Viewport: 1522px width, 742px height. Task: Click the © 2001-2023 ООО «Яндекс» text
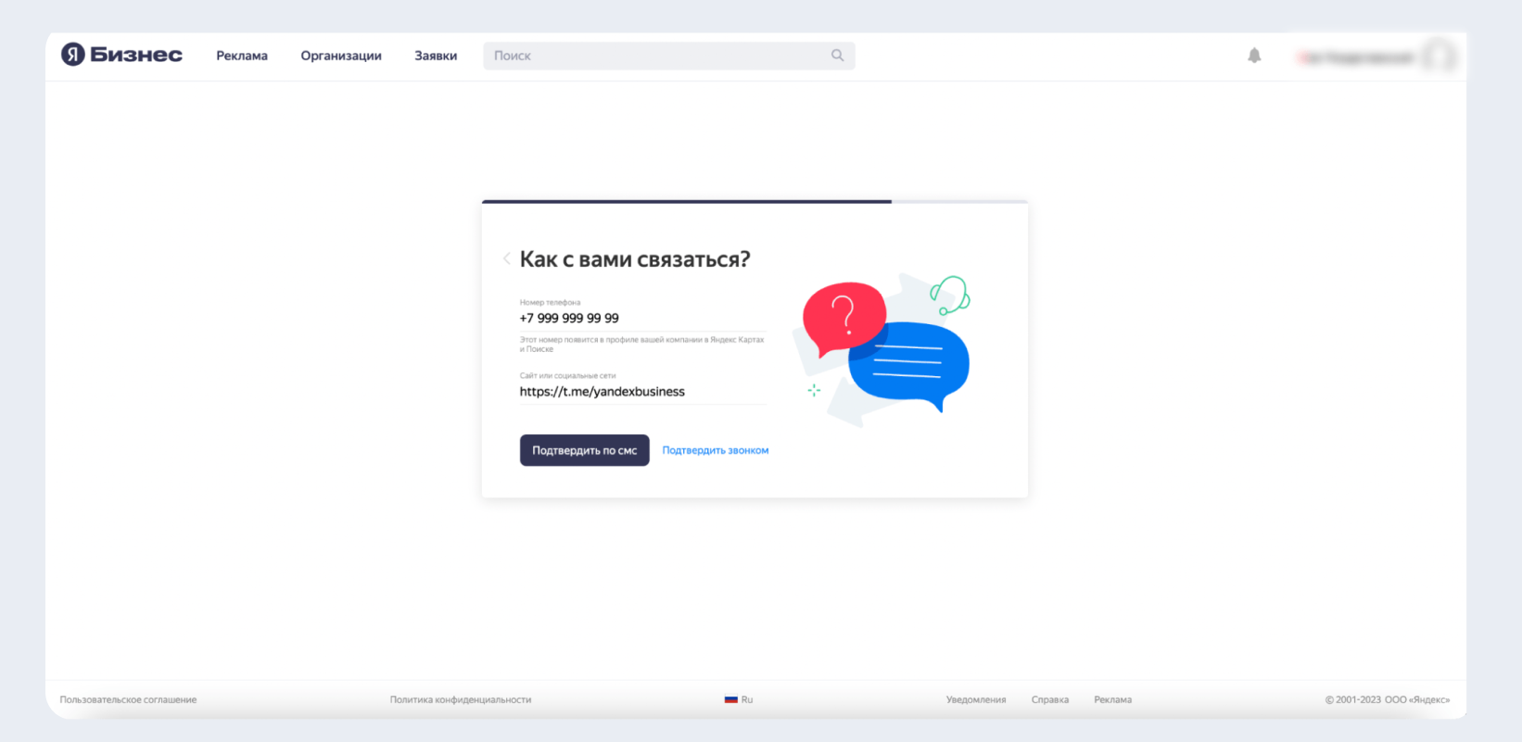pos(1388,699)
